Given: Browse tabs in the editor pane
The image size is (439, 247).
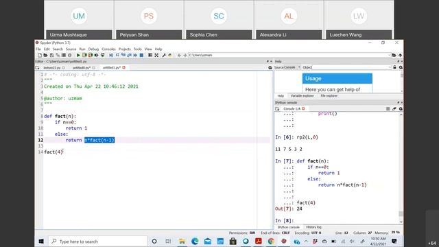Looking at the screenshot, I should 38,68.
